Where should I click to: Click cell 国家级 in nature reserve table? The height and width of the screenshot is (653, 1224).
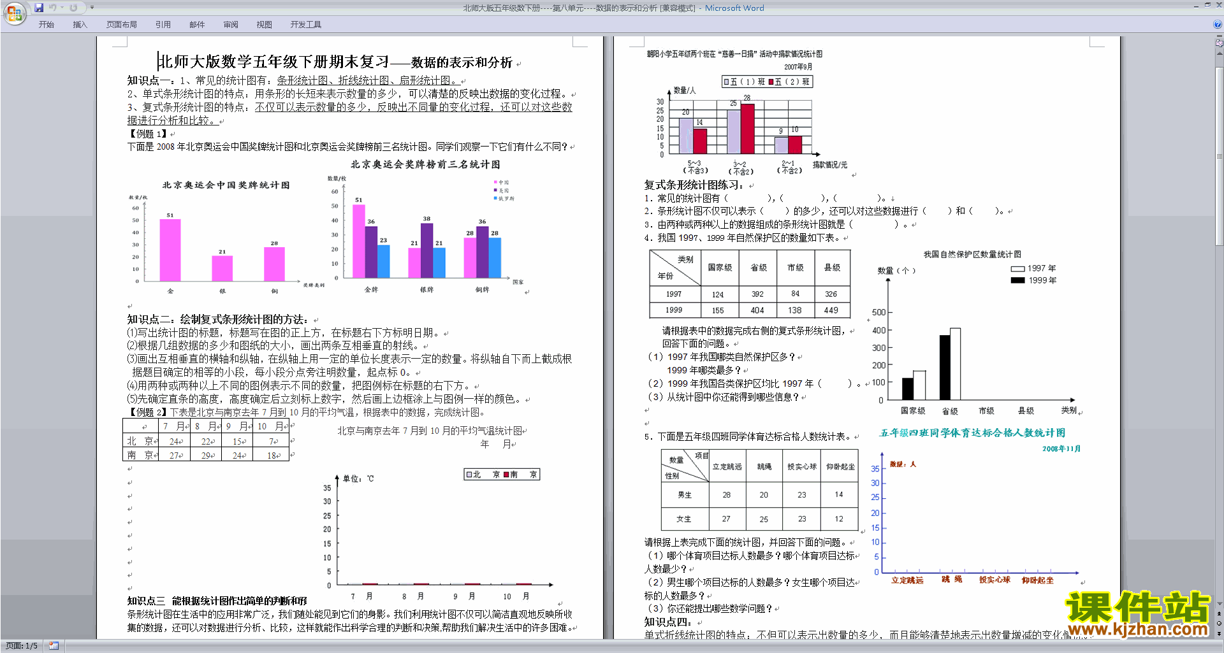pyautogui.click(x=720, y=268)
